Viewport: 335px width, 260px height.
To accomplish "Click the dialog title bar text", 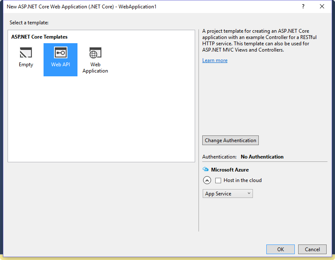I will point(82,7).
